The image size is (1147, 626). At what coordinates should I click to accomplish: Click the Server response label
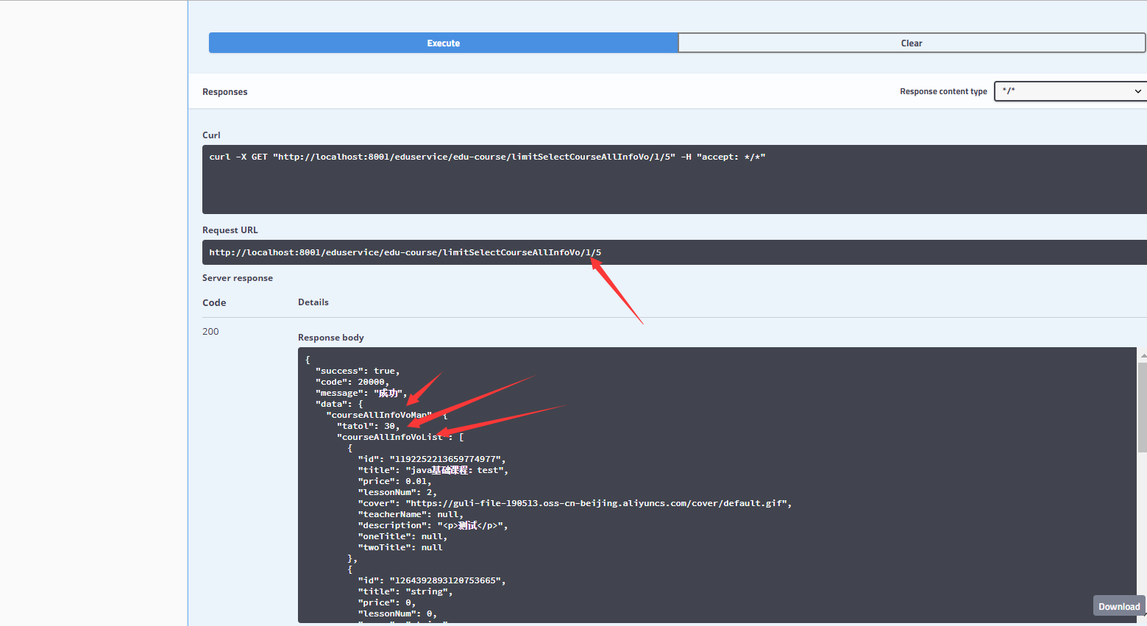(x=238, y=278)
